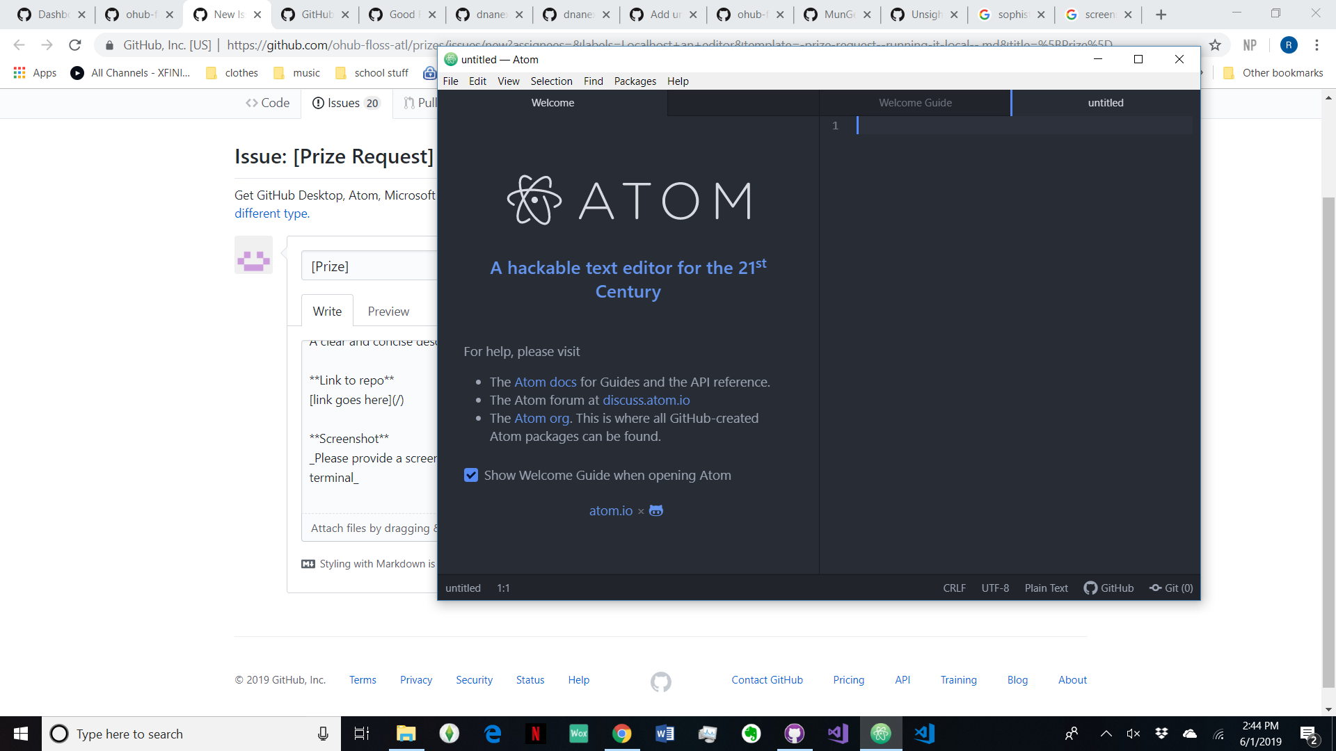Toggle the muted volume icon in the system tray
The width and height of the screenshot is (1336, 751).
pos(1133,734)
